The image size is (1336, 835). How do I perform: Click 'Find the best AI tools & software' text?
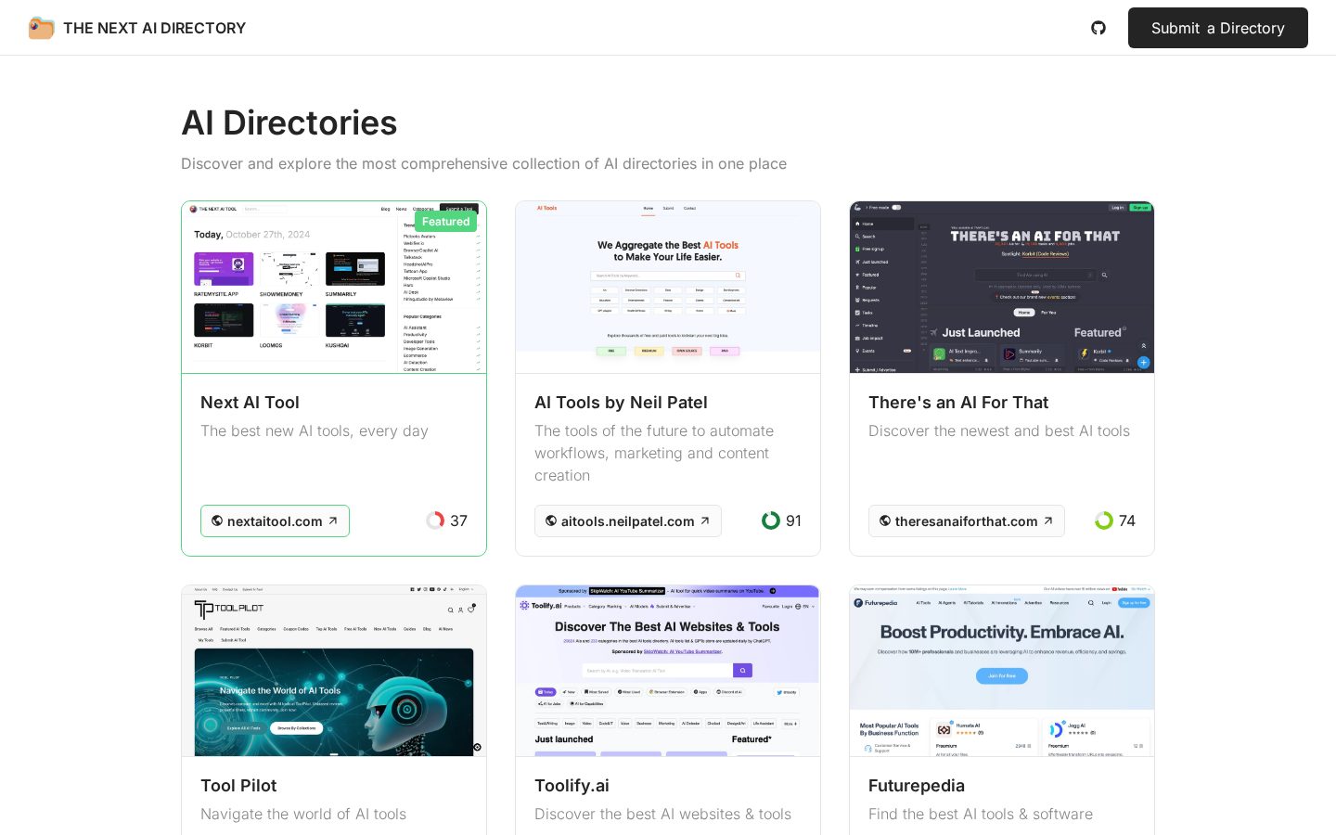(x=981, y=814)
